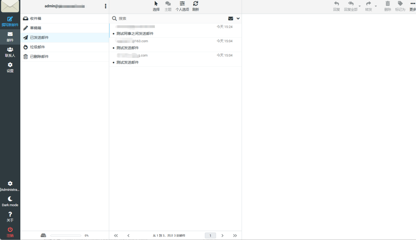Click Forward (转发) button
The image size is (416, 240).
(x=368, y=6)
